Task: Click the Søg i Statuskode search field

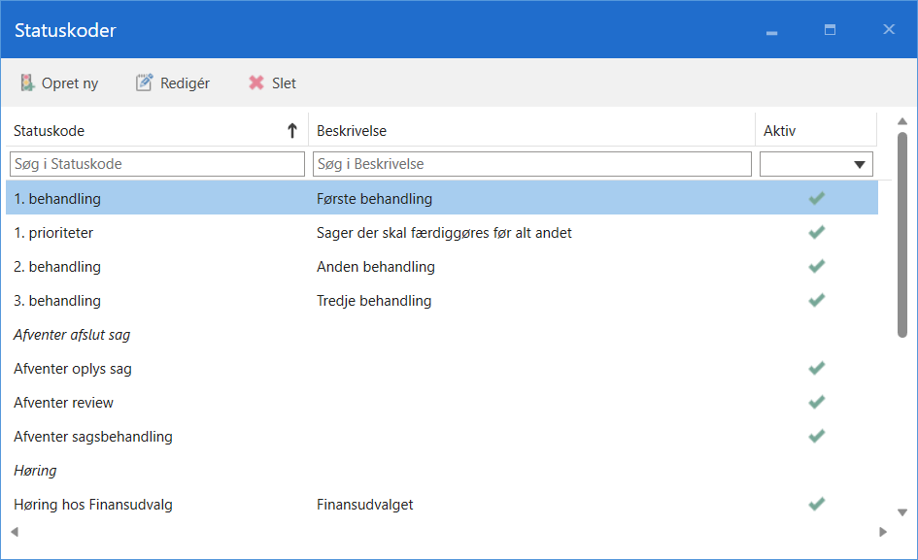Action: point(157,164)
